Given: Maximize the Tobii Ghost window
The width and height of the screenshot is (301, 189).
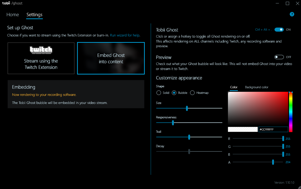Looking at the screenshot, I should pyautogui.click(x=287, y=4).
